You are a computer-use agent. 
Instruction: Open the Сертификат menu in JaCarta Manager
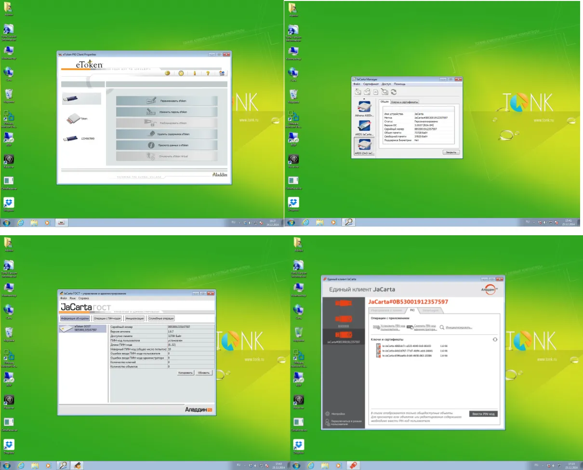[x=371, y=84]
